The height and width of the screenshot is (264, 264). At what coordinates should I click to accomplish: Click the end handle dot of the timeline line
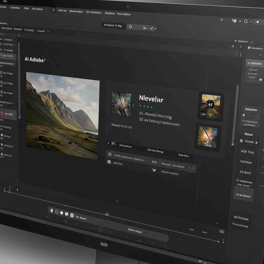click(x=218, y=242)
